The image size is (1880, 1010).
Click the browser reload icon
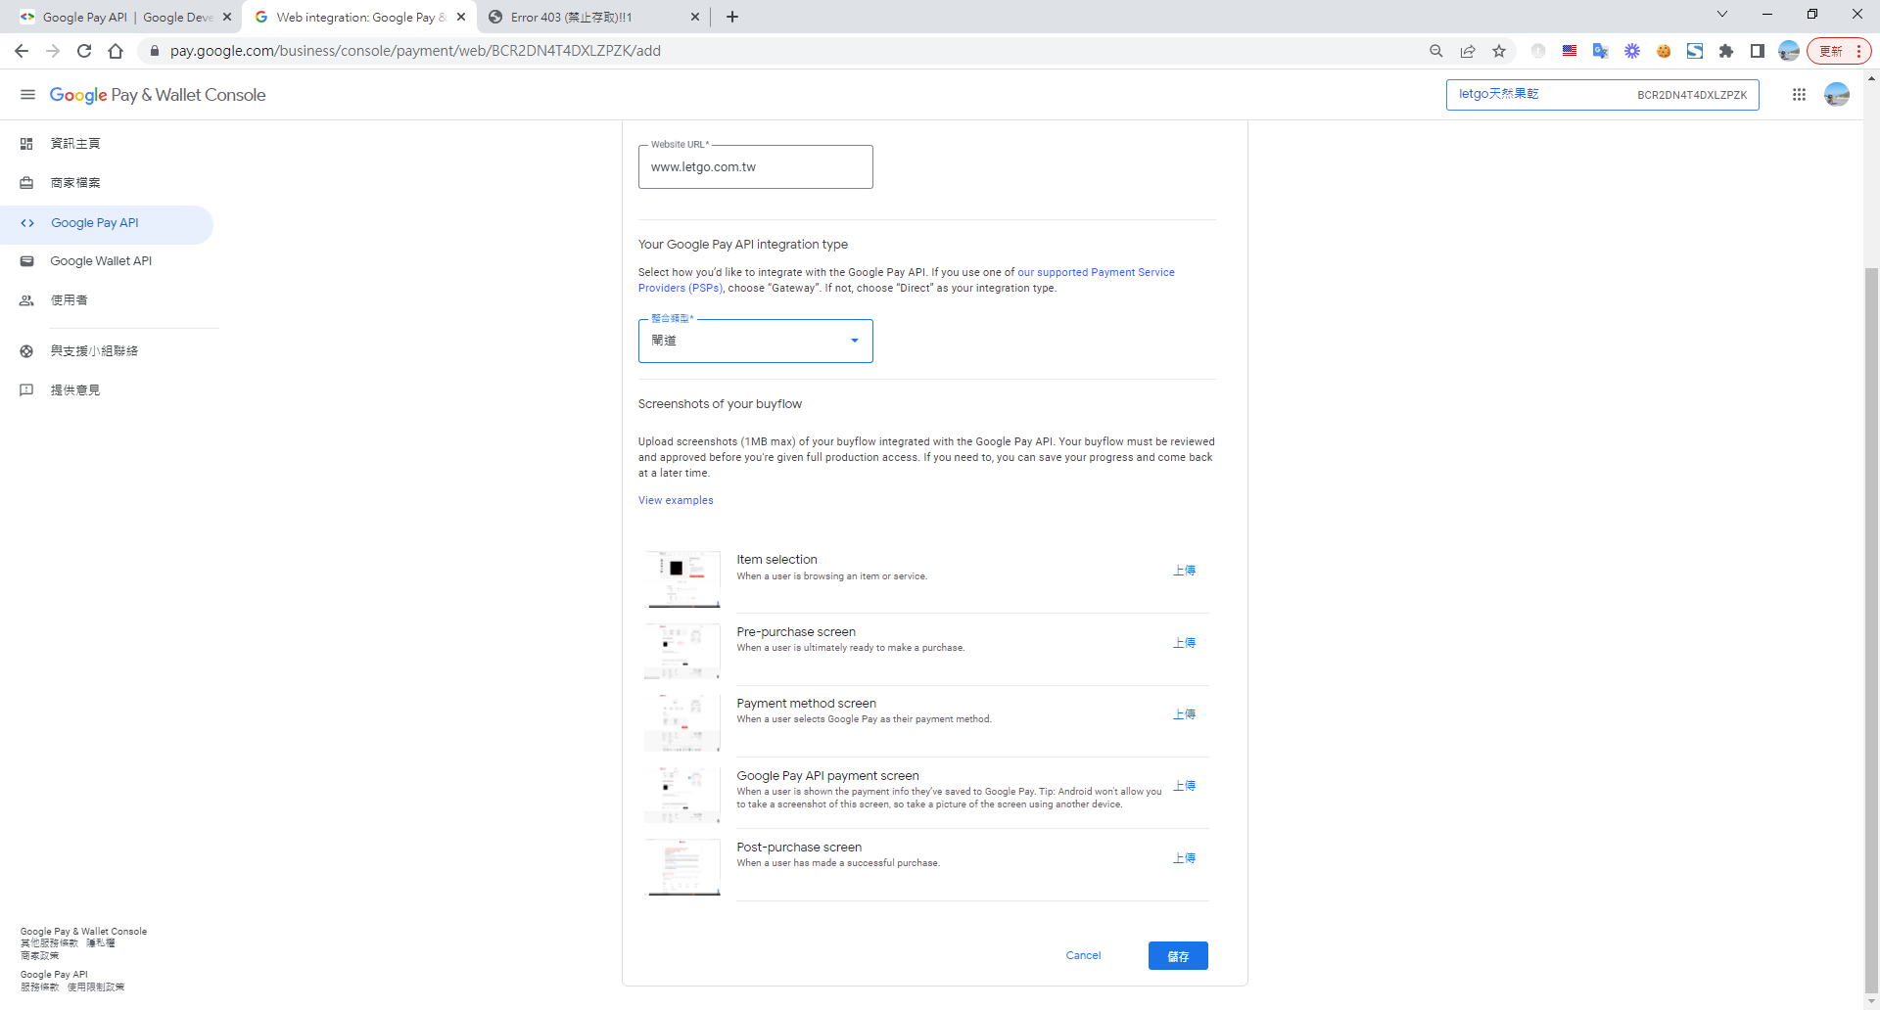click(x=84, y=51)
